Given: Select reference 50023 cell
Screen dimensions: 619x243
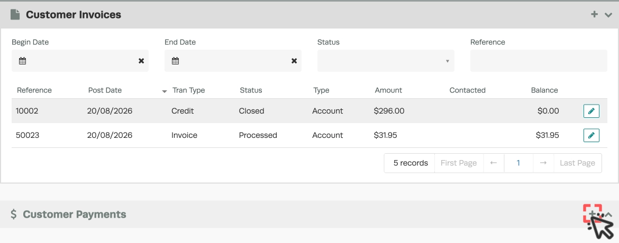Looking at the screenshot, I should click(x=28, y=135).
